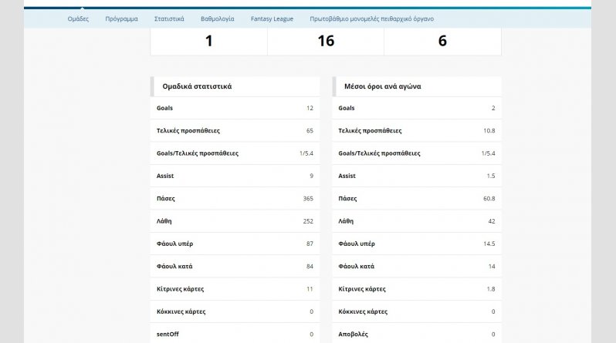Click Τελικές προσπάθειες row showing 65
Screen dimensions: 616x343
pos(235,131)
